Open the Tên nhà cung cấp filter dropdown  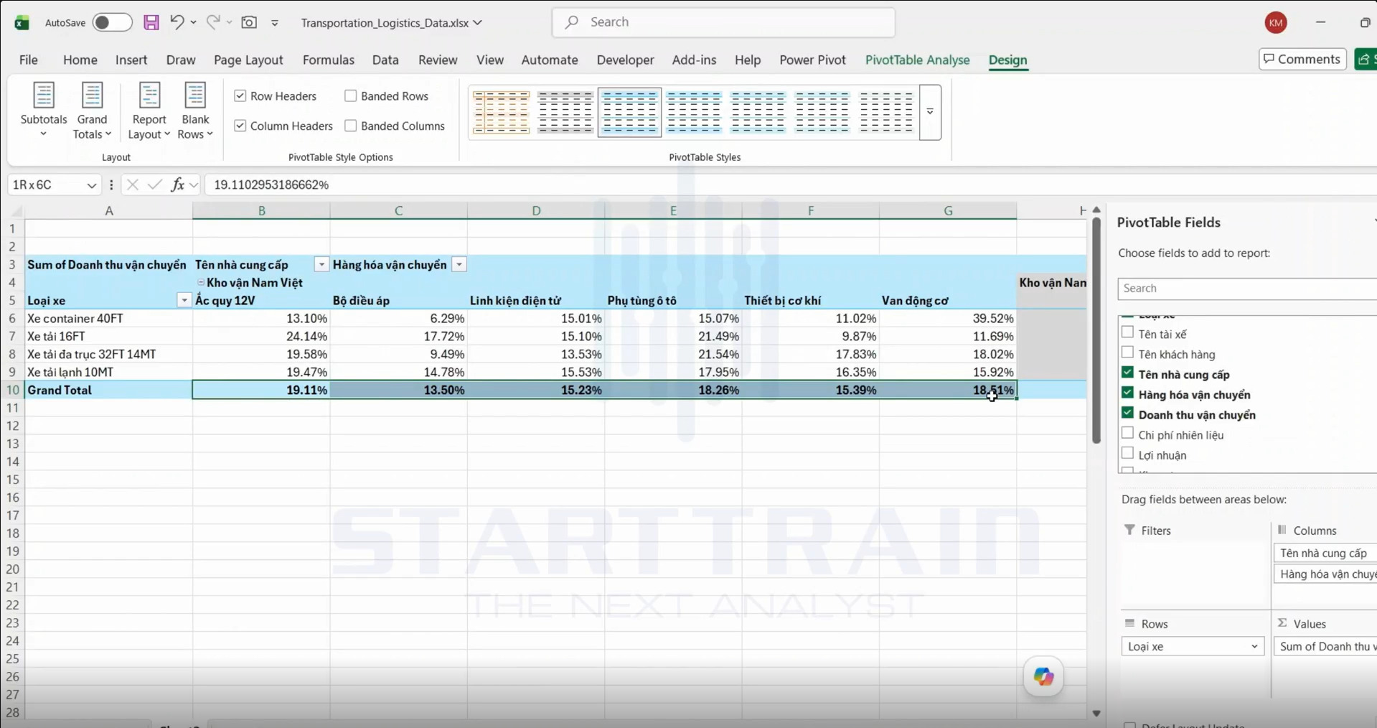[321, 265]
